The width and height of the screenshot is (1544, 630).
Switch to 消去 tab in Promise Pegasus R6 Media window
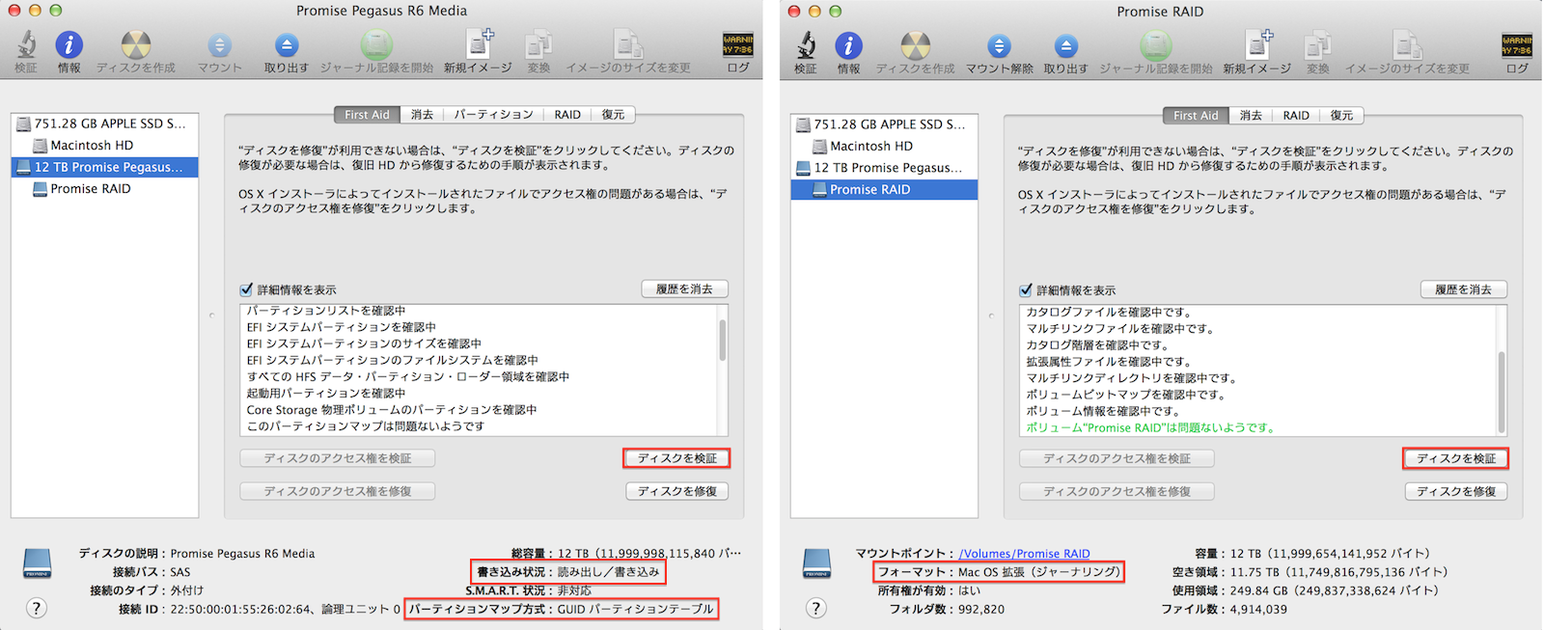point(422,114)
